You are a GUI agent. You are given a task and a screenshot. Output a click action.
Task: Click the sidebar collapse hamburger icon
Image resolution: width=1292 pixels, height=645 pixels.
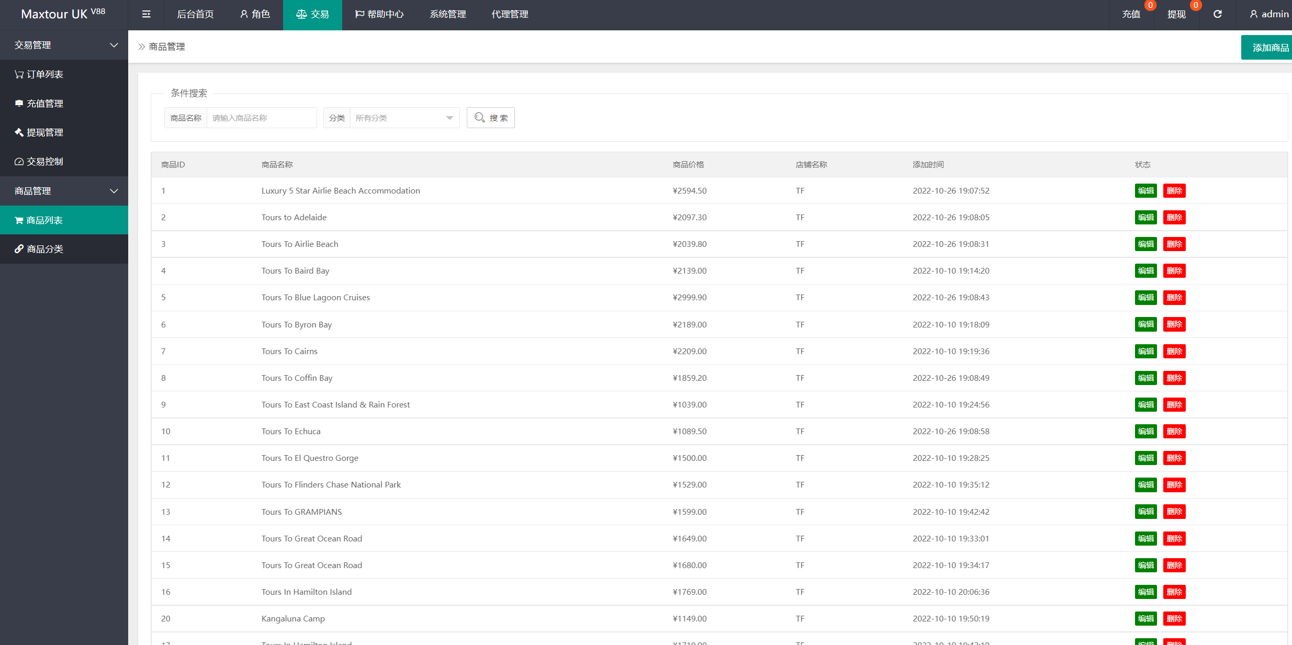(146, 14)
